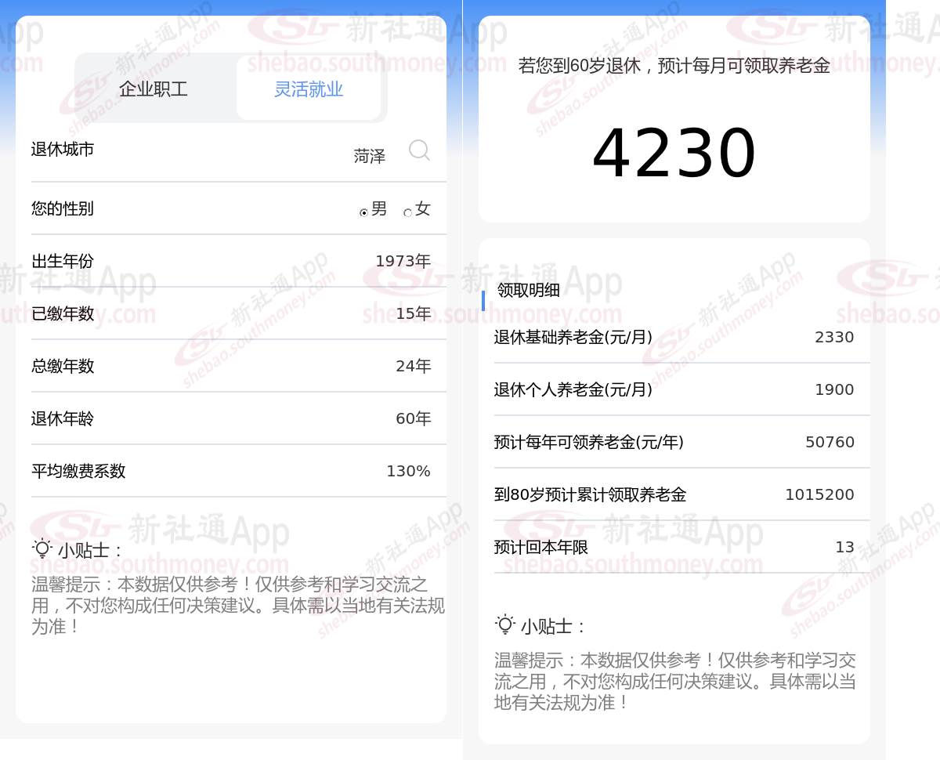Click the lightbulb icon in the right tips section

tap(505, 624)
